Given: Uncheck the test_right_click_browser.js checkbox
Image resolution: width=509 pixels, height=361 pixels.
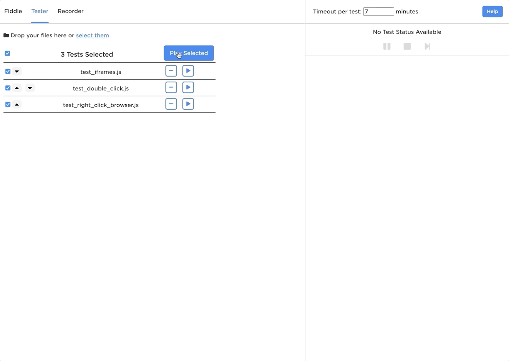Looking at the screenshot, I should pyautogui.click(x=8, y=104).
